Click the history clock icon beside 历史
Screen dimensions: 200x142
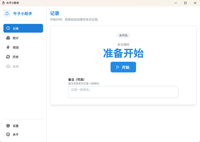tap(8, 57)
